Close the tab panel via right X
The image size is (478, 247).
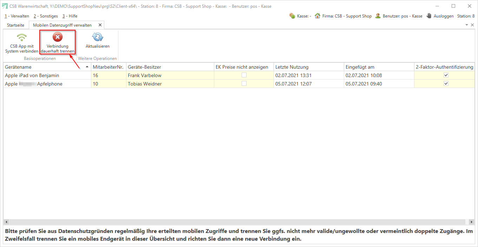472,25
